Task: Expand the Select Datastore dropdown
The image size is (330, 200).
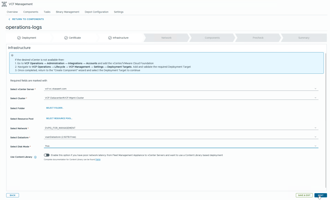Action: (181, 137)
